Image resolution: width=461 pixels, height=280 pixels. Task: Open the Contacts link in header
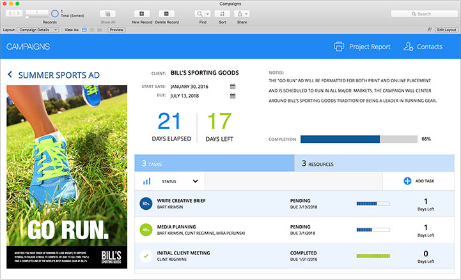[423, 47]
